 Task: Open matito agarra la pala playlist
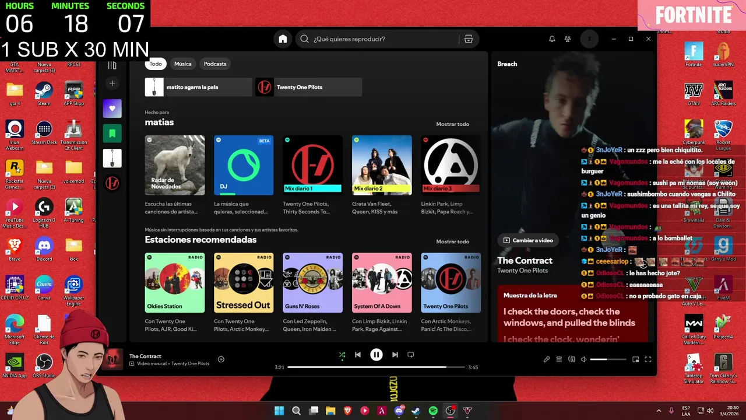click(x=198, y=87)
